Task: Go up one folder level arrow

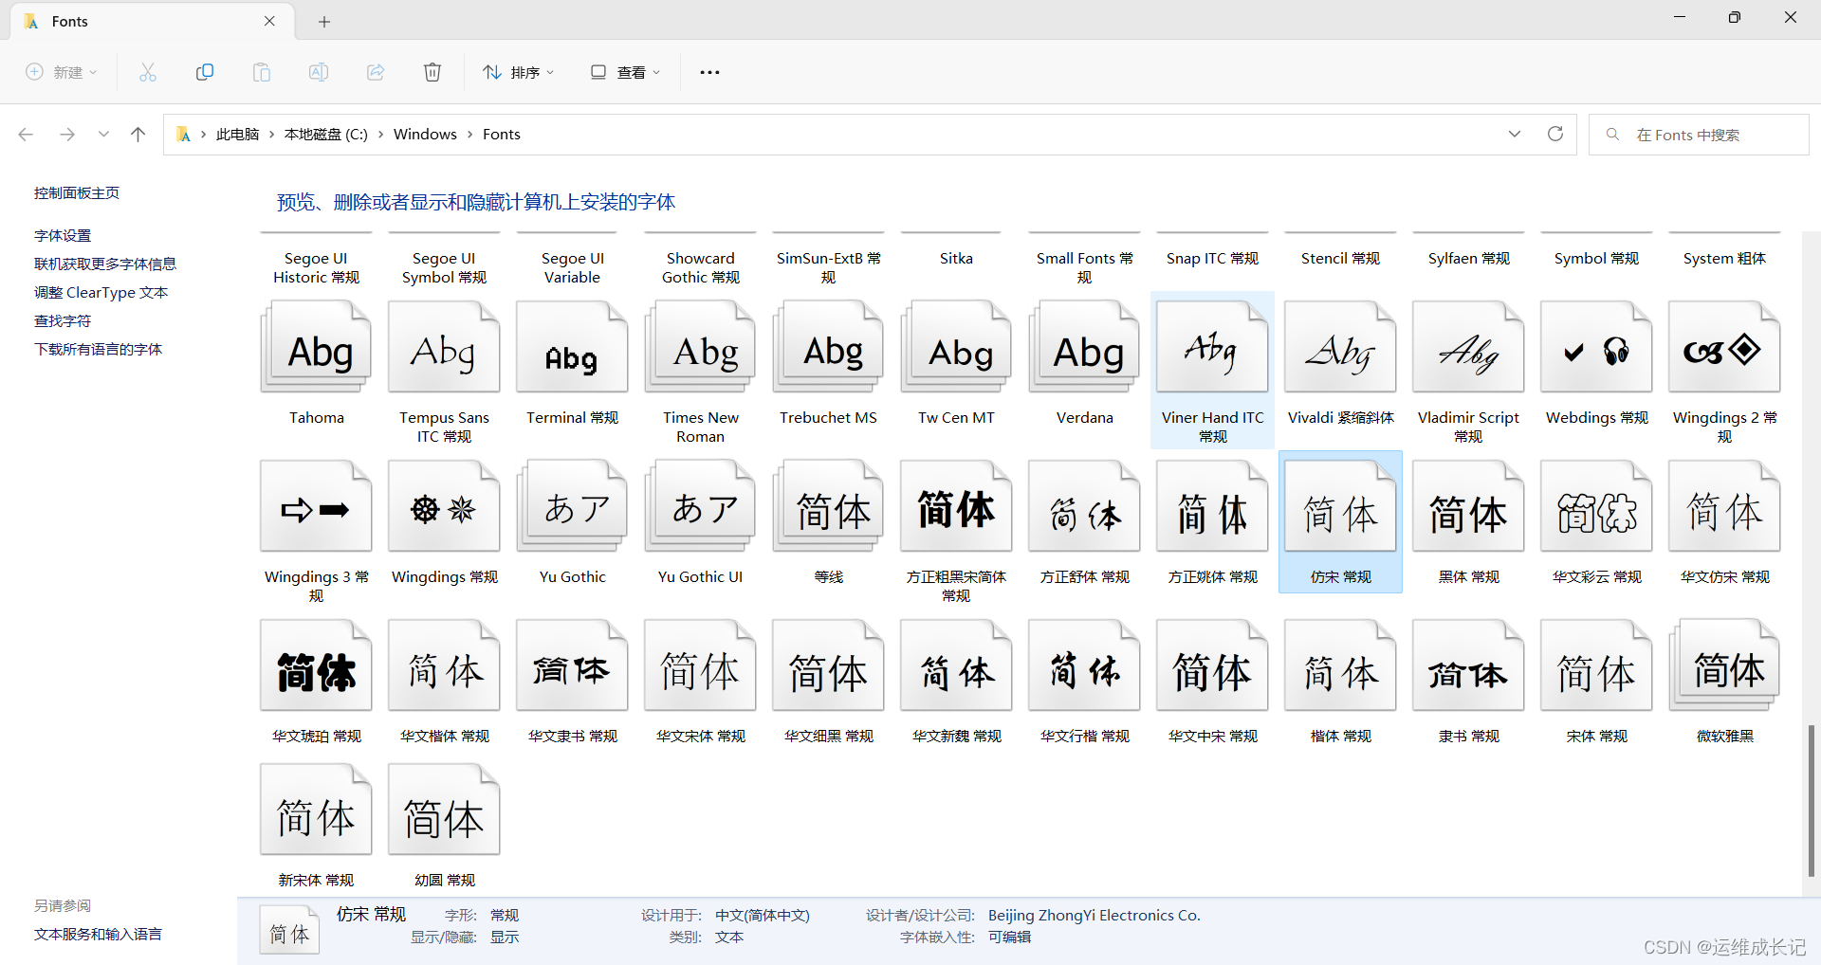Action: pyautogui.click(x=138, y=135)
